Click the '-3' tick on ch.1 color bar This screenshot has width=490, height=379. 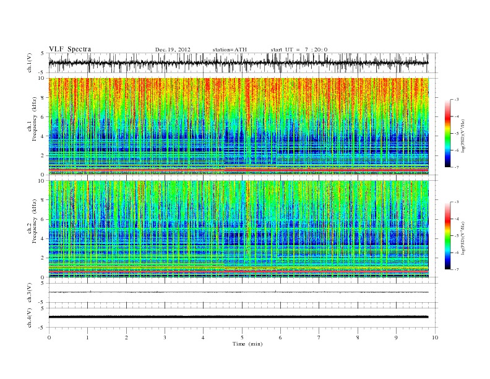click(x=456, y=100)
